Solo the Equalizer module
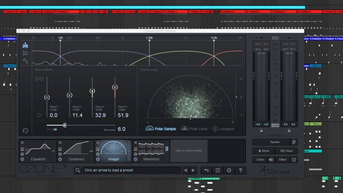 [22, 154]
